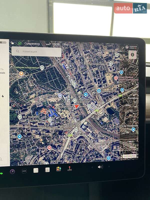Image resolution: width=150 pixels, height=200 pixels.
Task: Open the first notebook app icon in the dock
Action: pyautogui.click(x=36, y=170)
